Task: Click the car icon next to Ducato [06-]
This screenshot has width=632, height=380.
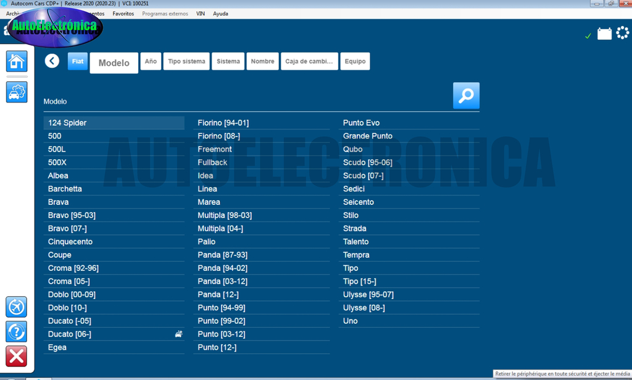Action: [x=178, y=334]
